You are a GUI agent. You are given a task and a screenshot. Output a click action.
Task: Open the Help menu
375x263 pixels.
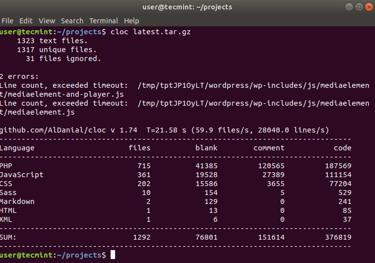(x=131, y=21)
